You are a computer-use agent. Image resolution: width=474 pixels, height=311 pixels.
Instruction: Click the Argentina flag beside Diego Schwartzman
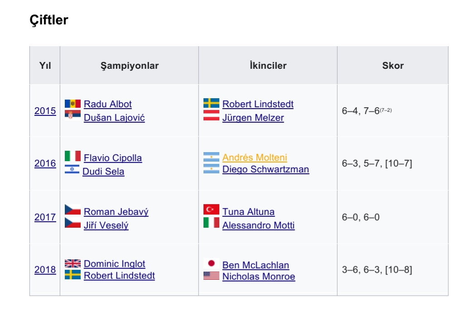tap(211, 168)
